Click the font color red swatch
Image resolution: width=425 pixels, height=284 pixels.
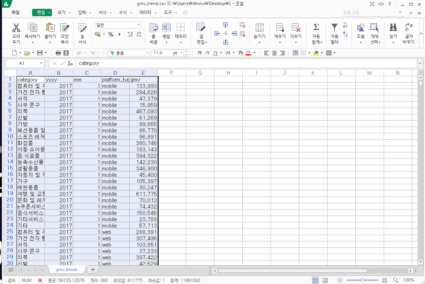(248, 53)
